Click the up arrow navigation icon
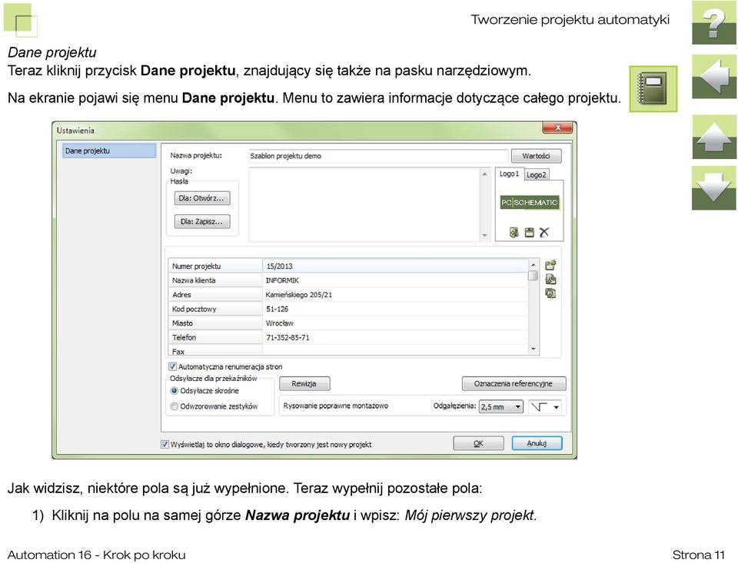The image size is (738, 563). [714, 137]
